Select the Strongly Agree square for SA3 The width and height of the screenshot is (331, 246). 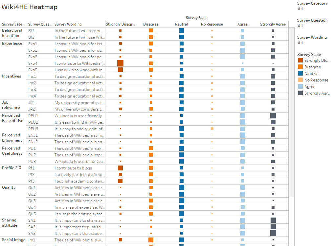pos(273,233)
